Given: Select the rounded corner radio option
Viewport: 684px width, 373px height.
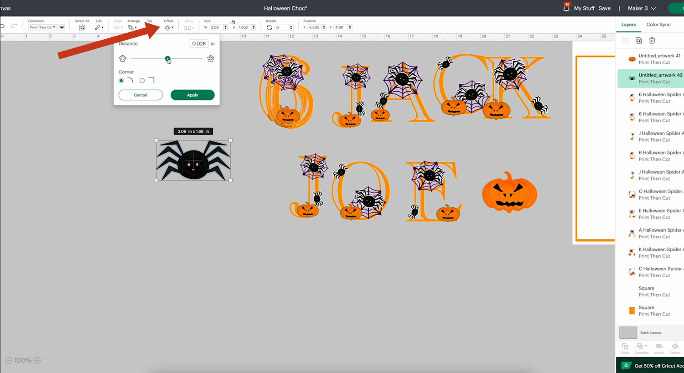Looking at the screenshot, I should tap(121, 81).
